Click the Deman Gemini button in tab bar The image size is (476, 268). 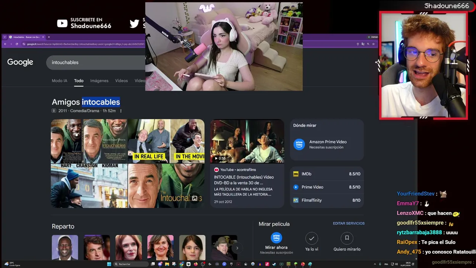click(373, 37)
